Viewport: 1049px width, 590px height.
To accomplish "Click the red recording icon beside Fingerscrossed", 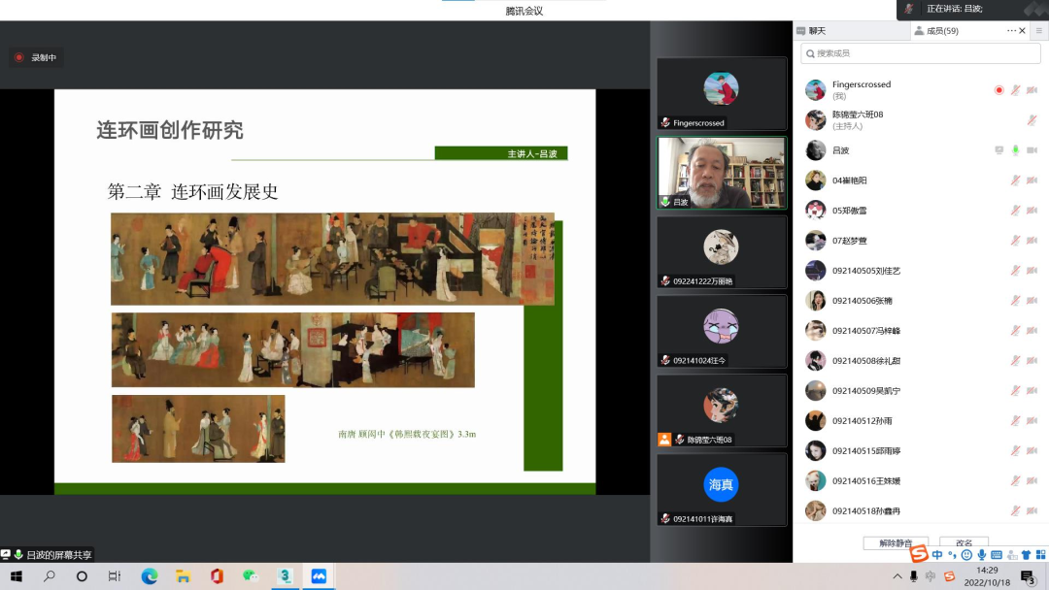I will pyautogui.click(x=998, y=90).
